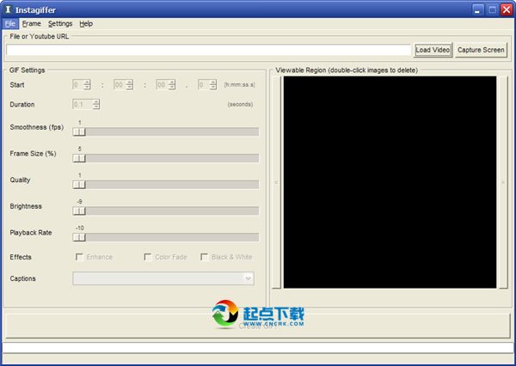Viewport: 516px width, 366px height.
Task: Open the Frame menu
Action: [x=32, y=24]
